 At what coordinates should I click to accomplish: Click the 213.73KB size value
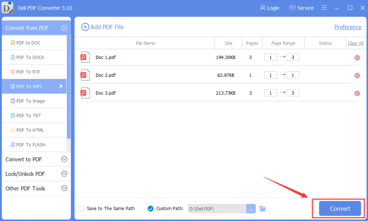click(x=225, y=93)
